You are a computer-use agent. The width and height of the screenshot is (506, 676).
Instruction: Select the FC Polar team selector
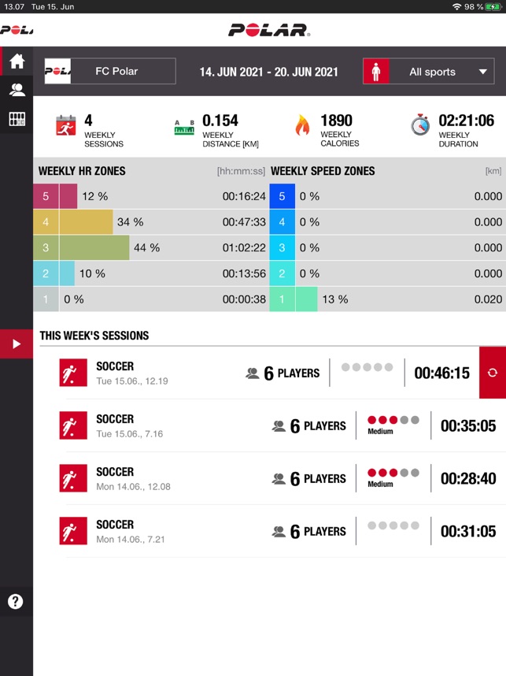pyautogui.click(x=110, y=71)
